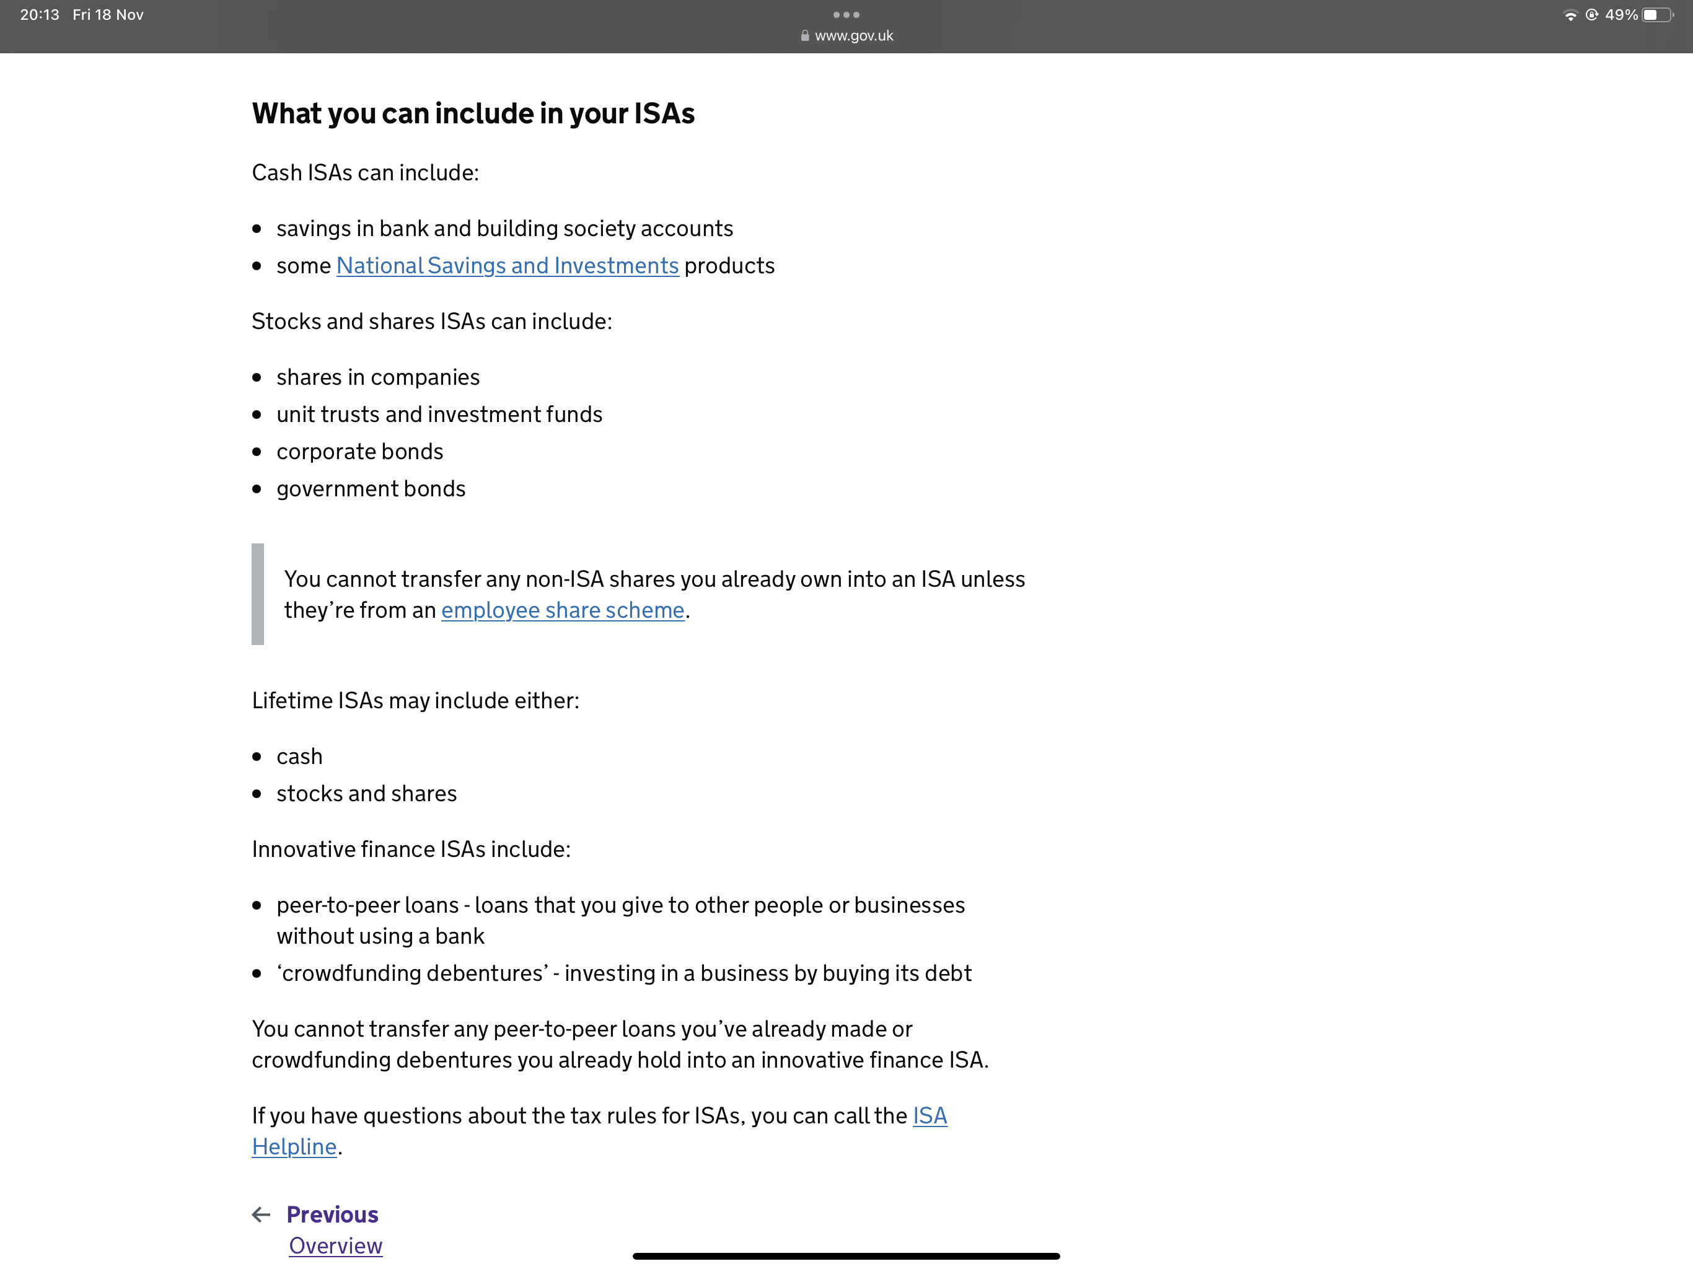Image resolution: width=1693 pixels, height=1269 pixels.
Task: Click the grey bar beside the non-ISA shares note
Action: [258, 594]
